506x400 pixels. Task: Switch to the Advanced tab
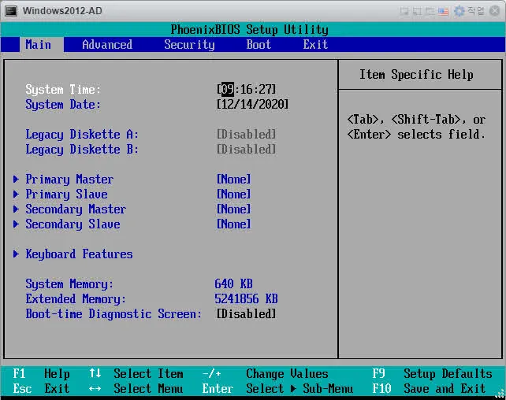[x=107, y=44]
